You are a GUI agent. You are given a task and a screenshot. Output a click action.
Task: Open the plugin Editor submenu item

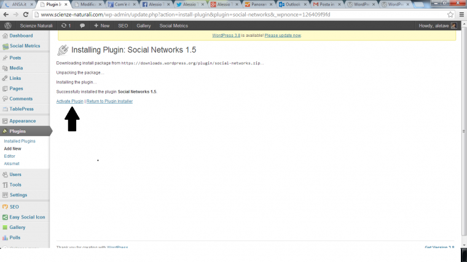click(10, 156)
